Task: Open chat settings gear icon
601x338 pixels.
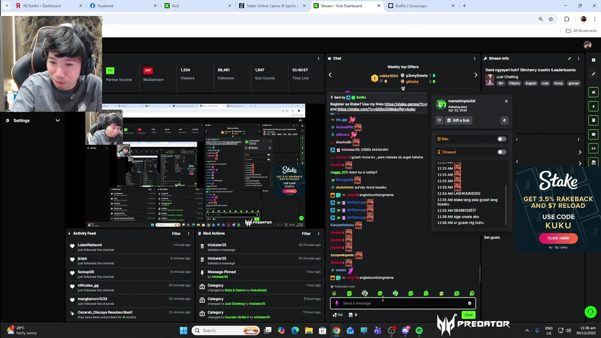Action: (x=455, y=315)
